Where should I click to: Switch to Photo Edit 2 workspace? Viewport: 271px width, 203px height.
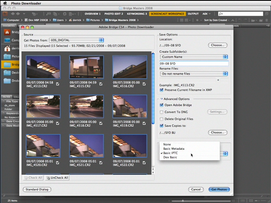(114, 14)
